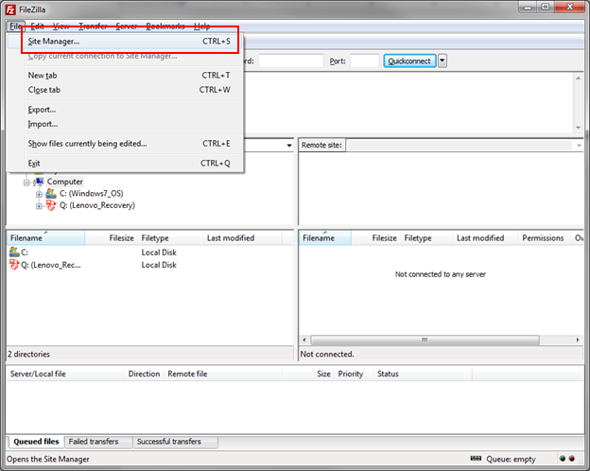The image size is (590, 471).
Task: Click the Remote site path field
Action: (460, 146)
